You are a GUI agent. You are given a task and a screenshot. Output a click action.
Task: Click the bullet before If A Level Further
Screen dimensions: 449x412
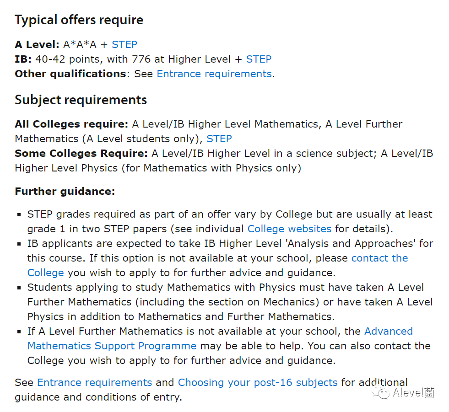tap(19, 332)
